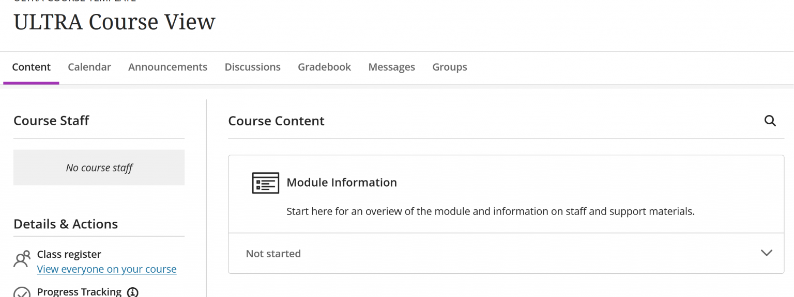View the Announcements tab
The image size is (794, 297).
167,67
